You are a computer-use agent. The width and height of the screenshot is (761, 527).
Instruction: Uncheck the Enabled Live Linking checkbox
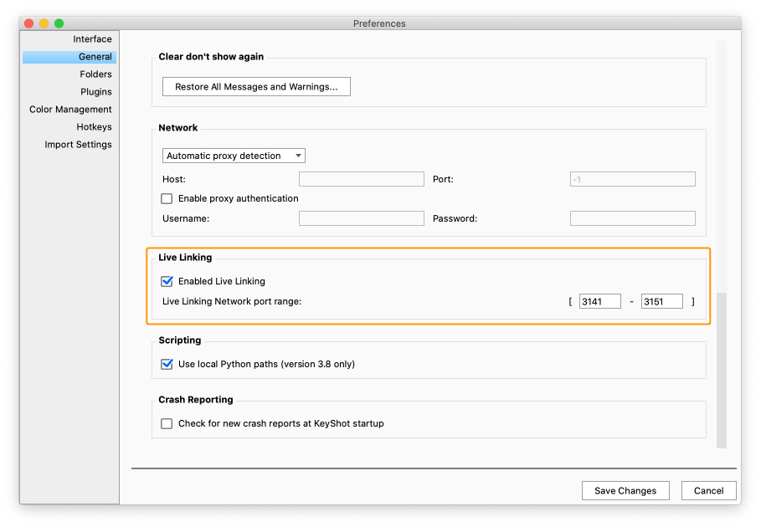(167, 282)
